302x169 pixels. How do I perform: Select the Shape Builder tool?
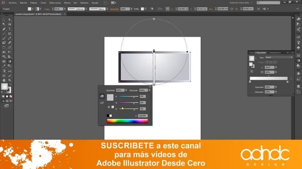[x=4, y=57]
